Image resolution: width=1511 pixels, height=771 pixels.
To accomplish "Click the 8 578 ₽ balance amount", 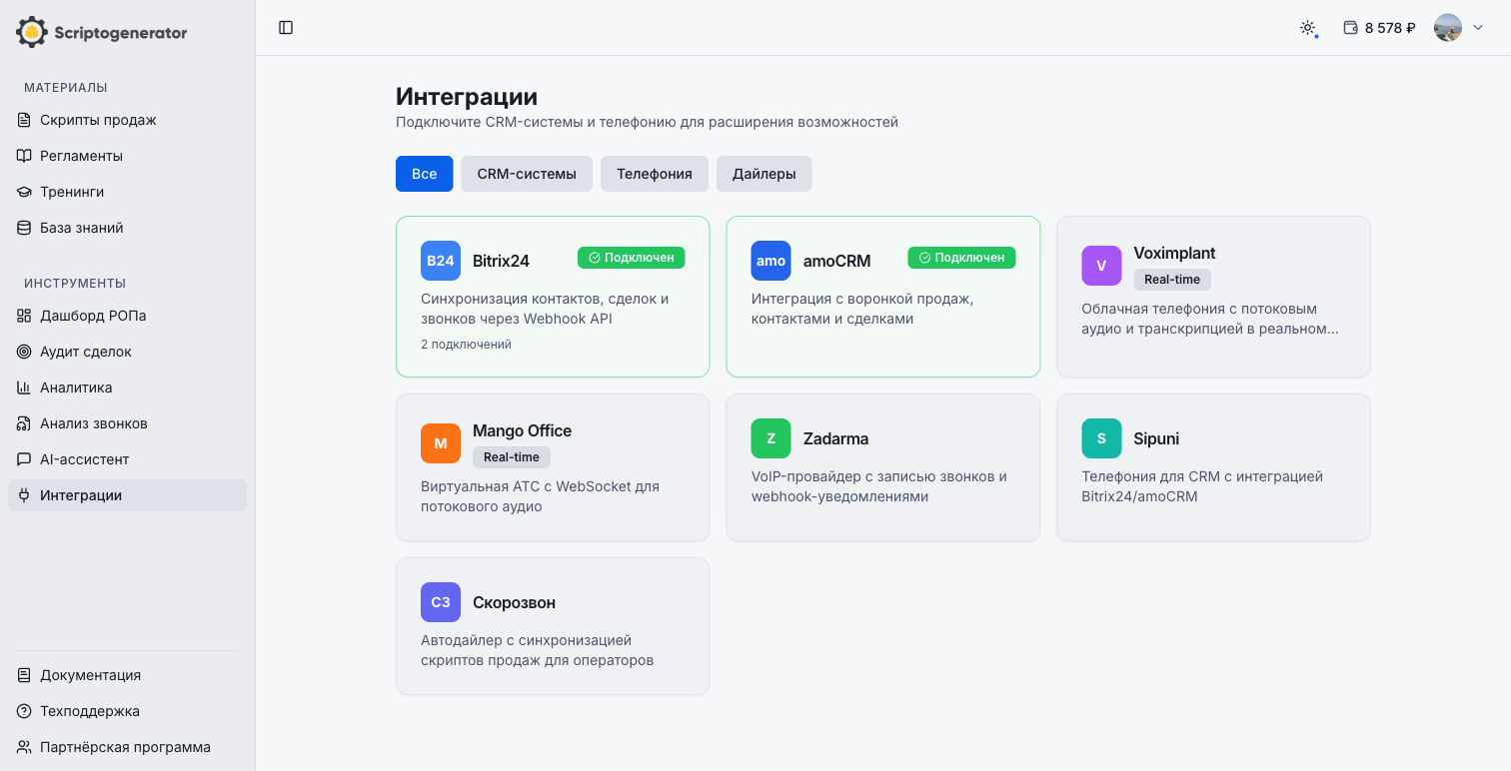I will [x=1390, y=28].
